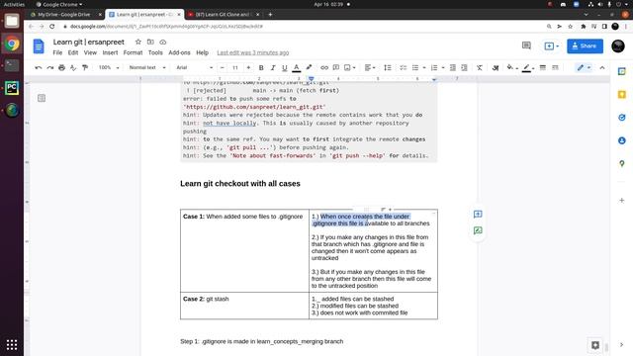
Task: Open Normal text style dropdown
Action: coord(147,67)
